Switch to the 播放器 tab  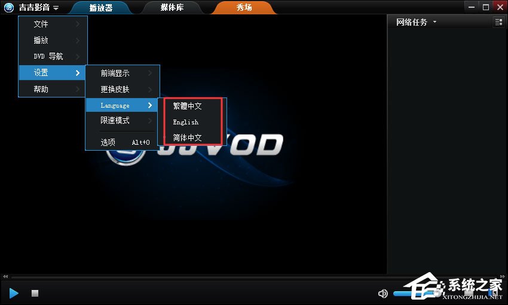tap(101, 7)
